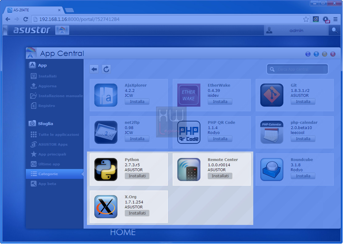
Task: Open the AjaXplorer app icon
Action: tap(106, 95)
